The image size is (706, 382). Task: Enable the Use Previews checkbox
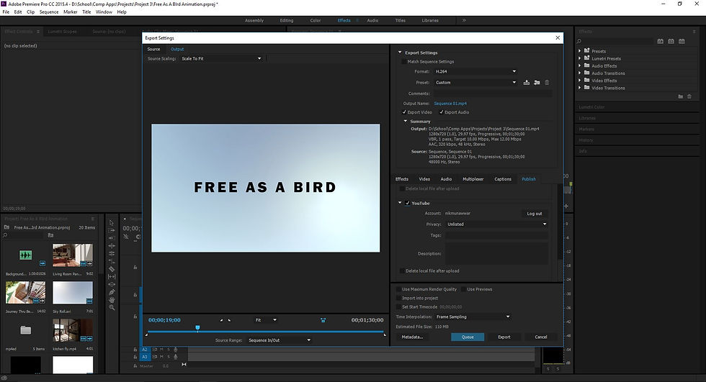point(463,289)
